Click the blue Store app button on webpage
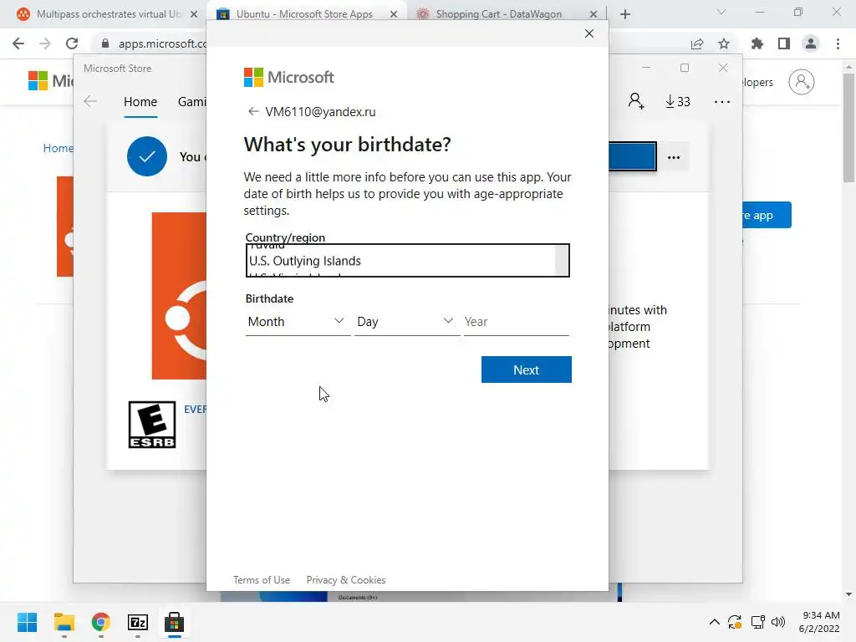The image size is (856, 642). (x=767, y=215)
